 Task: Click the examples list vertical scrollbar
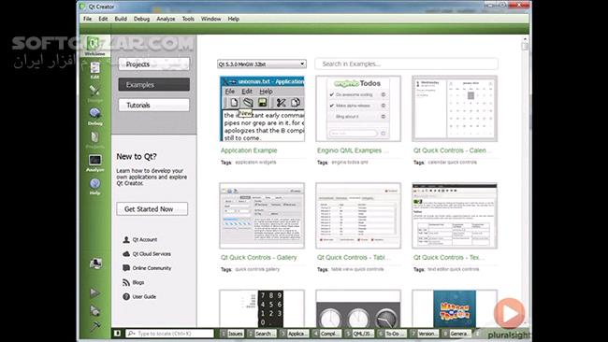[525, 182]
